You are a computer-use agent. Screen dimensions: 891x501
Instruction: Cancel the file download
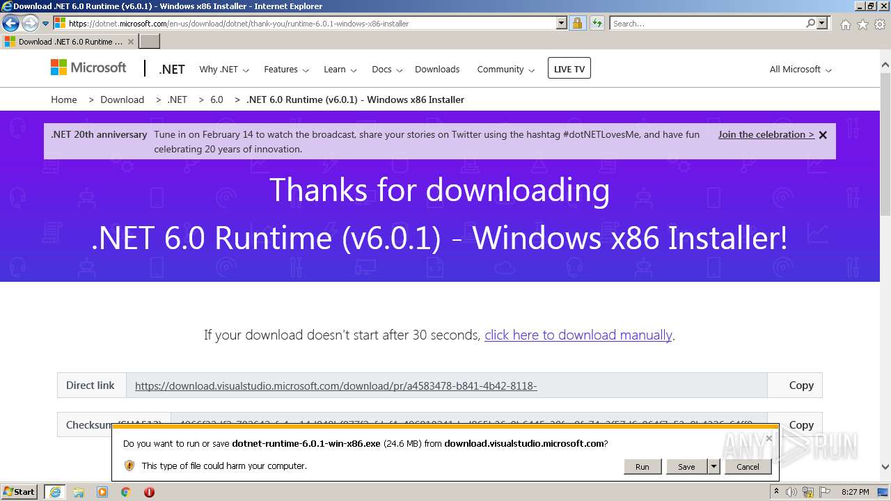748,466
